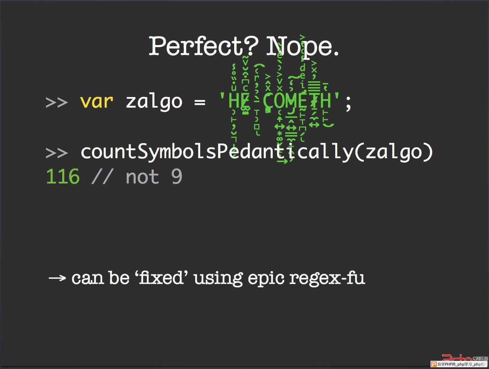Click the second '>>' console prompt

(x=57, y=153)
